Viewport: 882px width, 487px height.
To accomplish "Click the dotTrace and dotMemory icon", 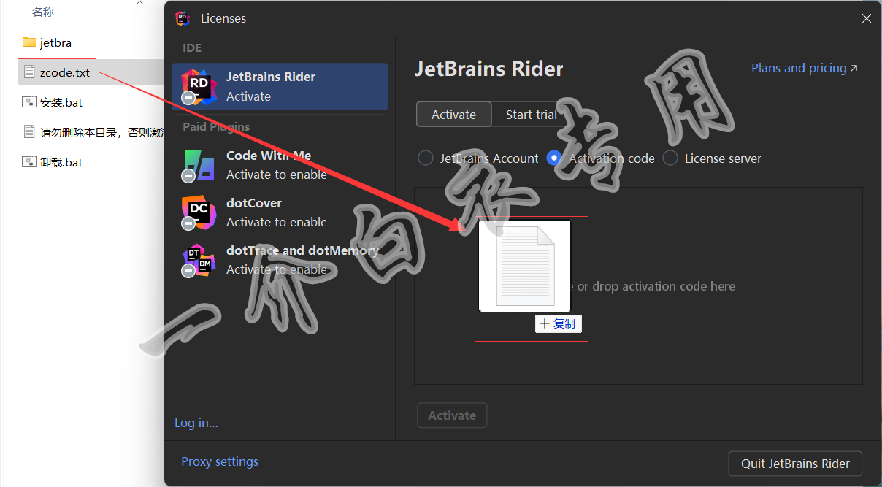I will click(199, 260).
